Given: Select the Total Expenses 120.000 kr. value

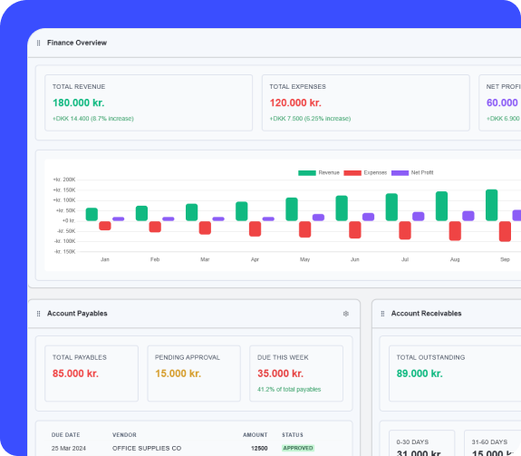Looking at the screenshot, I should pyautogui.click(x=295, y=102).
